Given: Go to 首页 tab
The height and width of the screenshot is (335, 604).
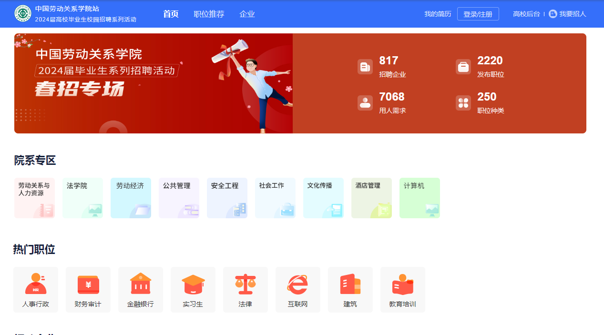Looking at the screenshot, I should tap(171, 14).
